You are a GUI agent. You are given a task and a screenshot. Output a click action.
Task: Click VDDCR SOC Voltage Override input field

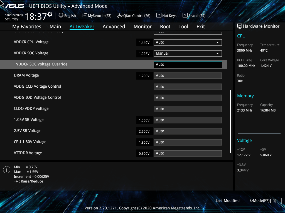pyautogui.click(x=188, y=64)
